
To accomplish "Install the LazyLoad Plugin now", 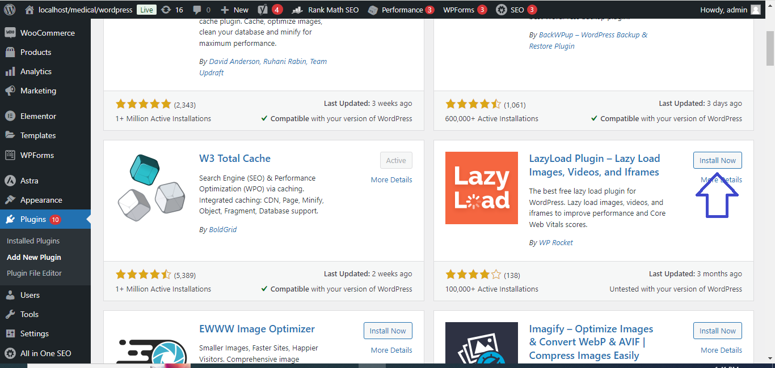I will 717,160.
